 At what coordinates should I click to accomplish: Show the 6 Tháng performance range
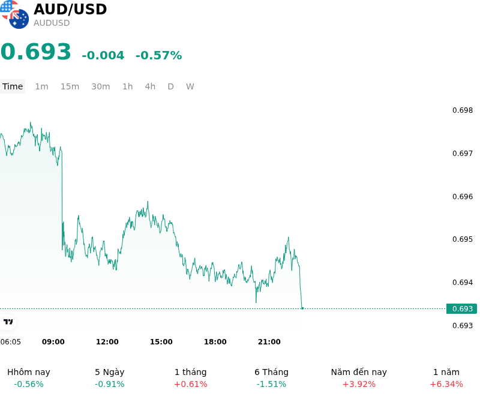click(x=272, y=378)
